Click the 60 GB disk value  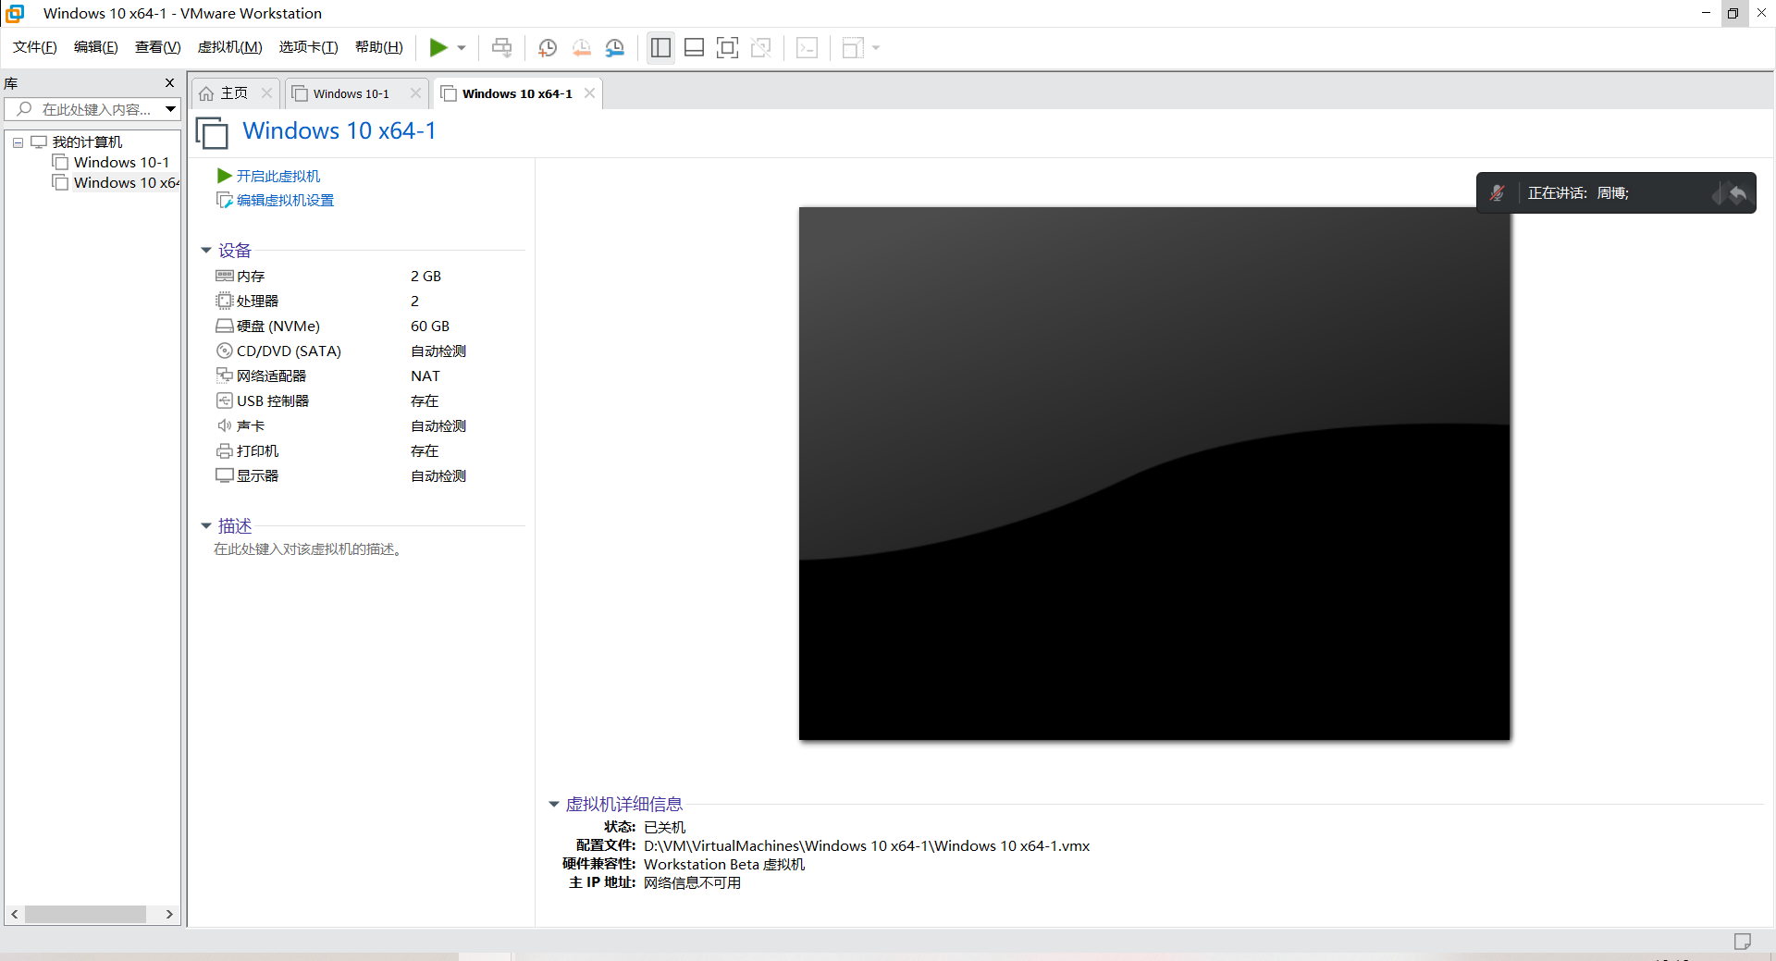430,326
